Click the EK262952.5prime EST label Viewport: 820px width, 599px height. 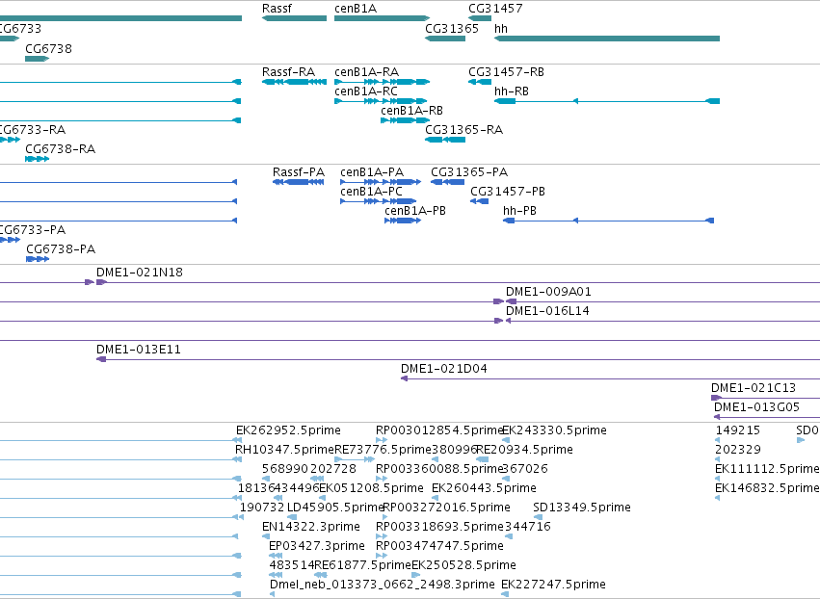pos(288,430)
